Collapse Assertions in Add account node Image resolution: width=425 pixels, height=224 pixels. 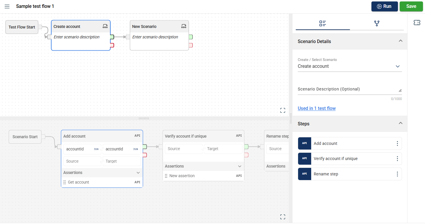click(x=138, y=173)
